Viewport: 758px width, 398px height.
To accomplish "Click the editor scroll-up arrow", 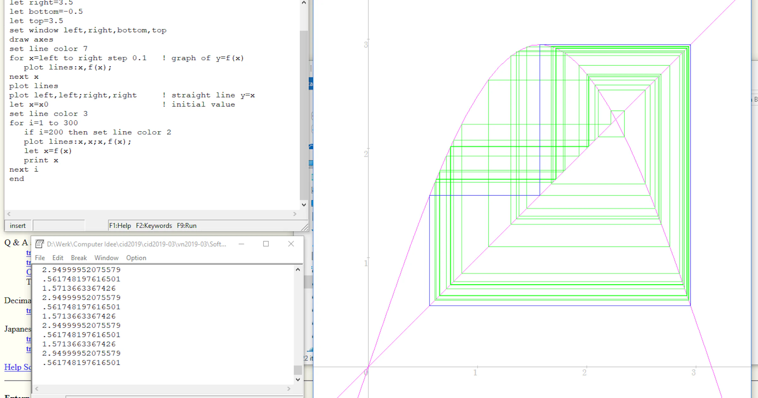I will [304, 3].
